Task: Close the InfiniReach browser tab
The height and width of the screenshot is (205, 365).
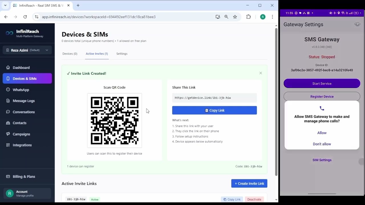Action: 68,5
